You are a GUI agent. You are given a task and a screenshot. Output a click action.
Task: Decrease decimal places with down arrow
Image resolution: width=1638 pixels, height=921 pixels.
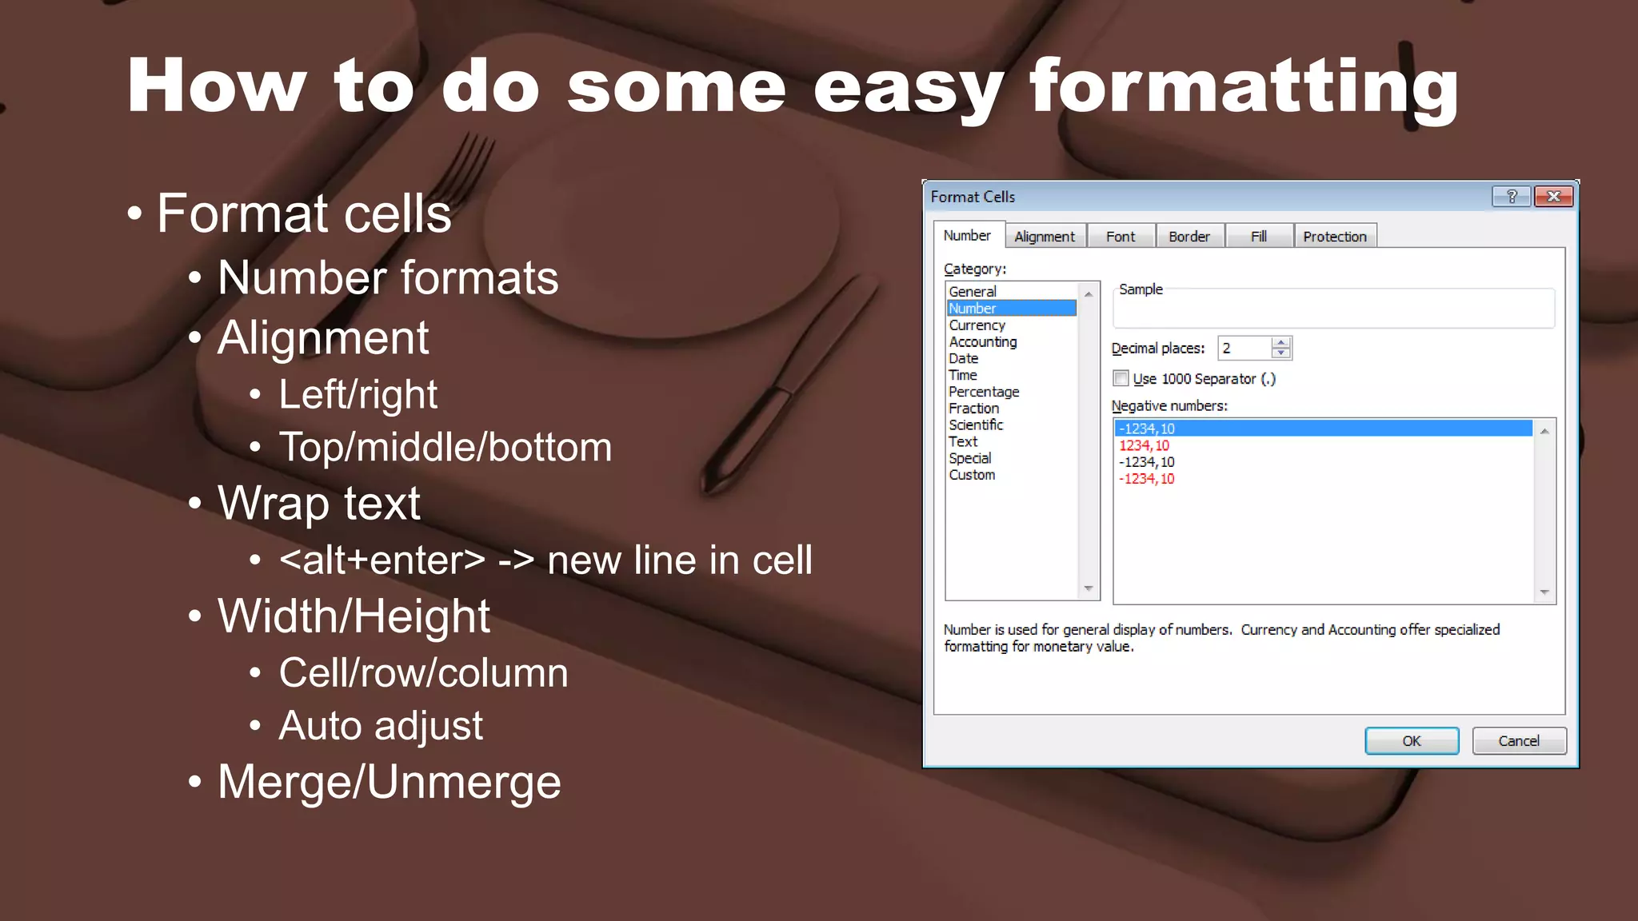click(1281, 353)
